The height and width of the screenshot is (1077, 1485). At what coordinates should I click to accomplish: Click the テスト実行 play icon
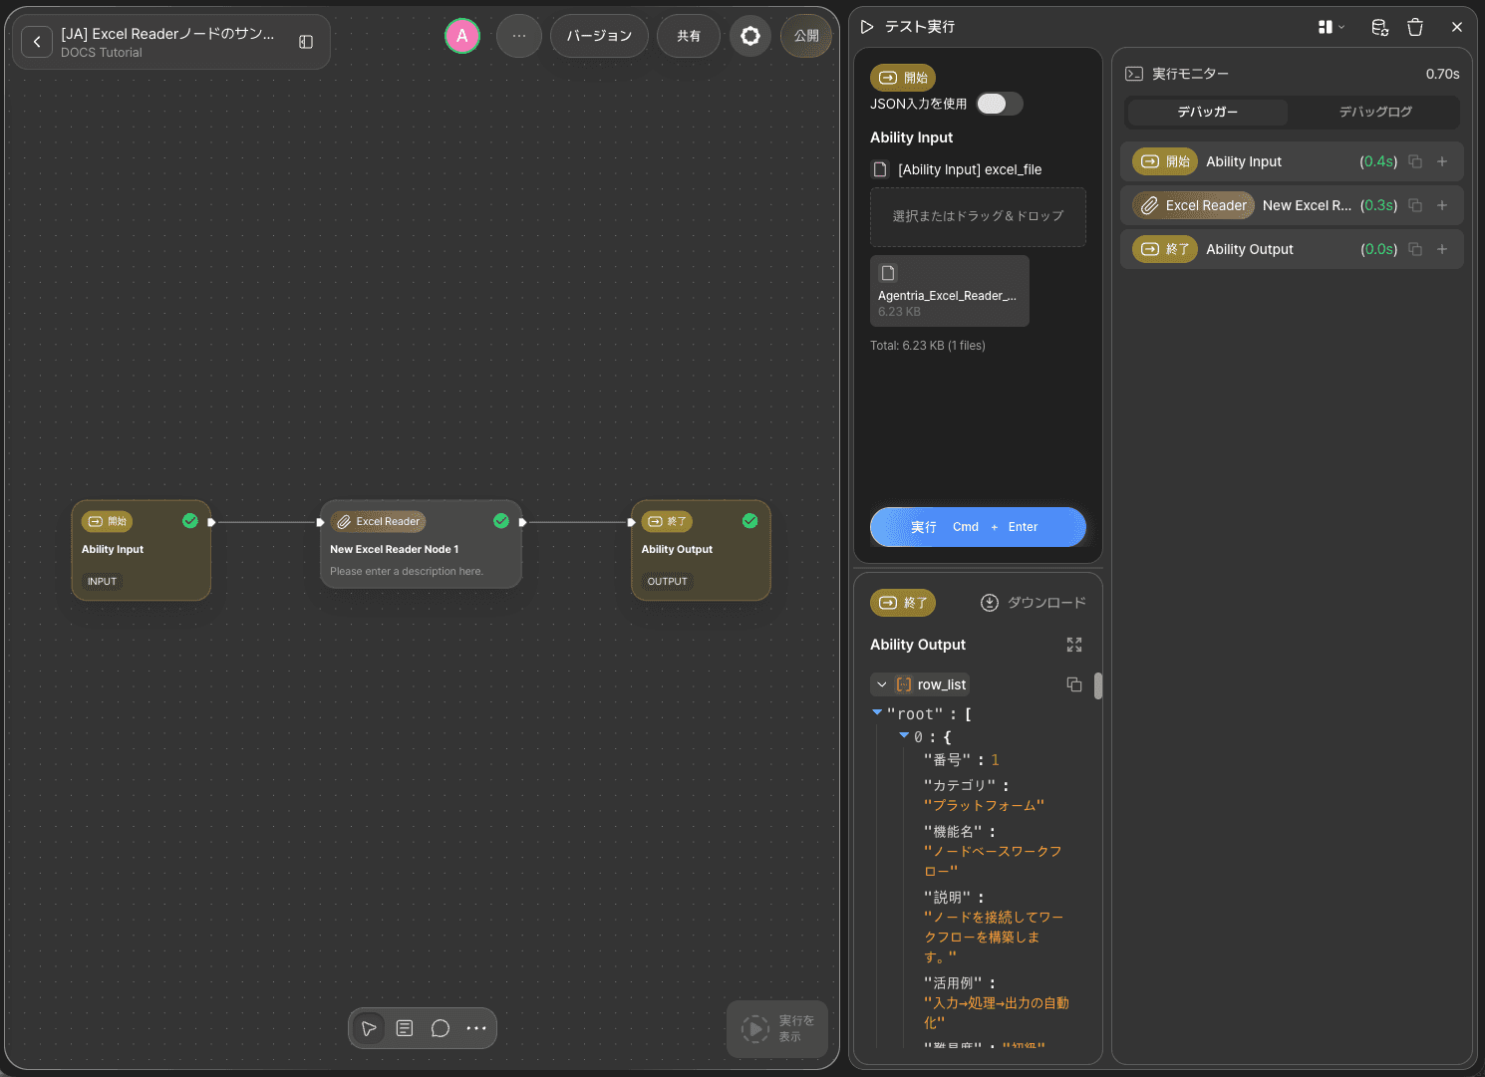coord(867,27)
